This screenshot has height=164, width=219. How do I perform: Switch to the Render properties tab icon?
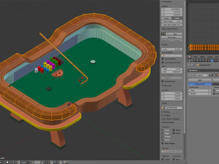(x=194, y=61)
